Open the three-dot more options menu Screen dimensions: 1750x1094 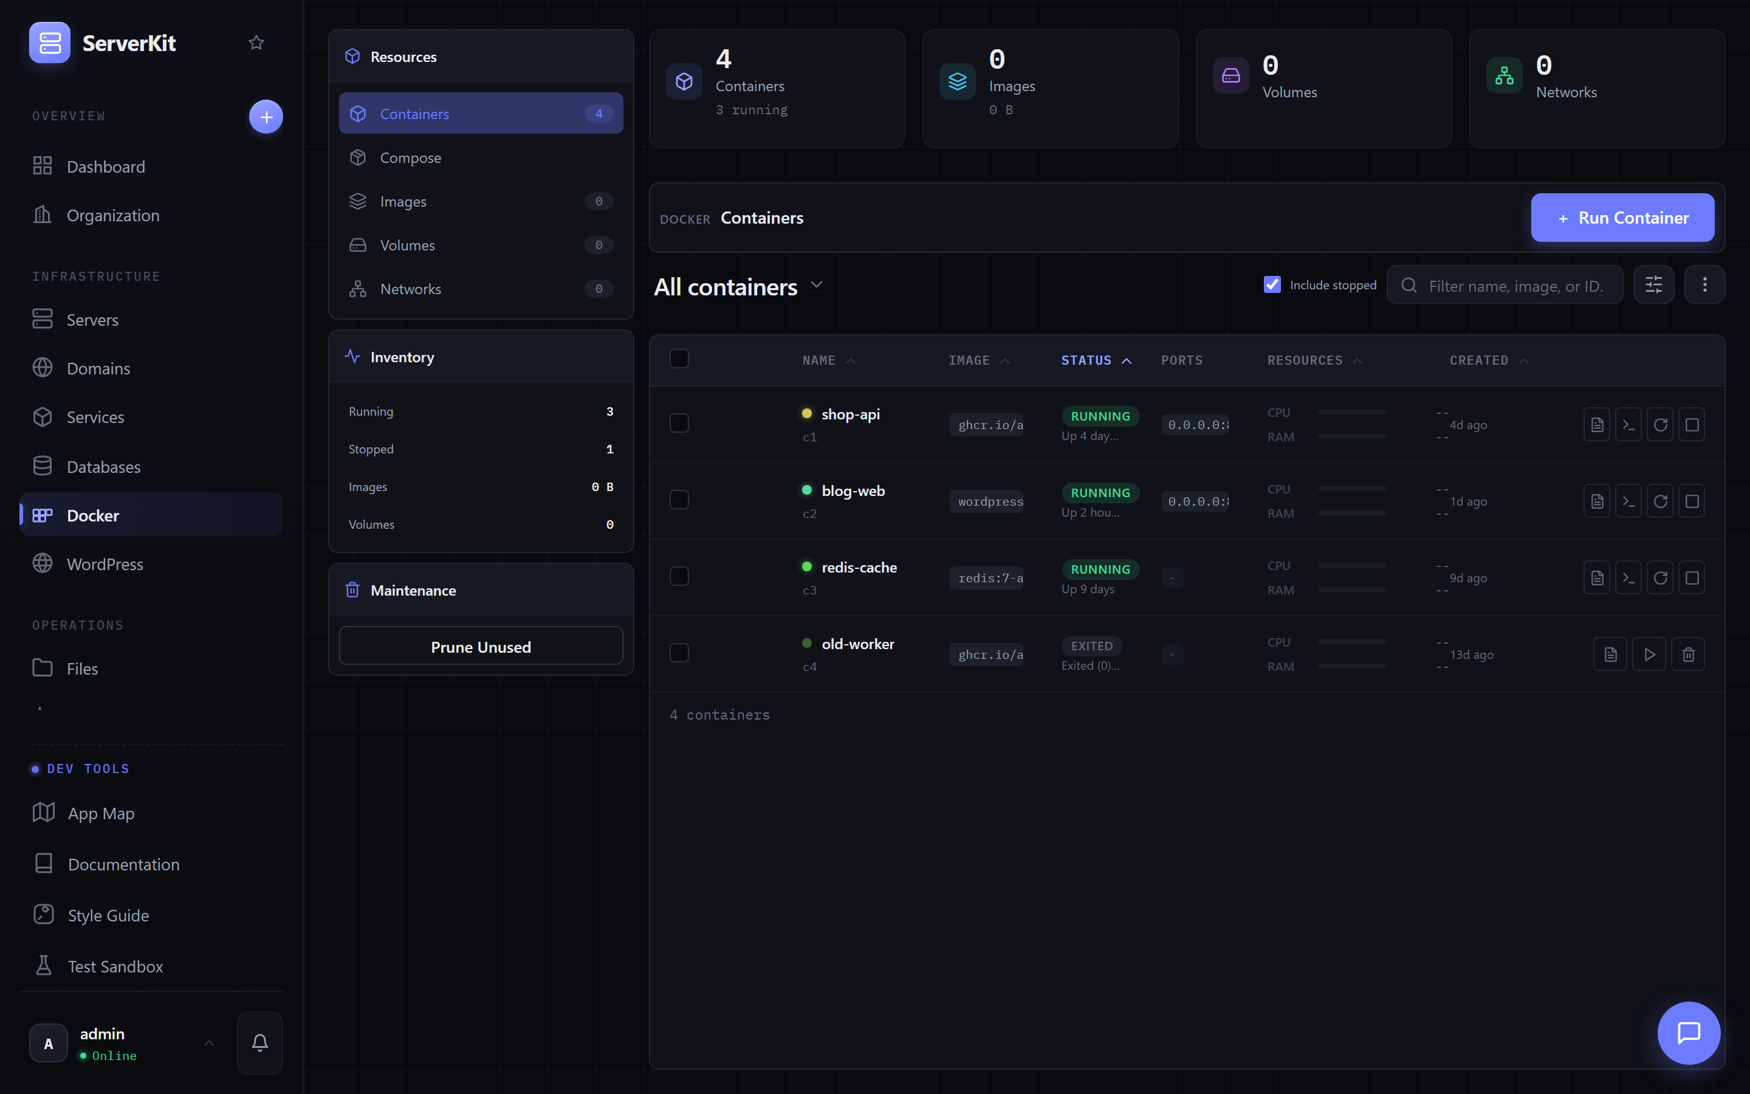pos(1704,285)
